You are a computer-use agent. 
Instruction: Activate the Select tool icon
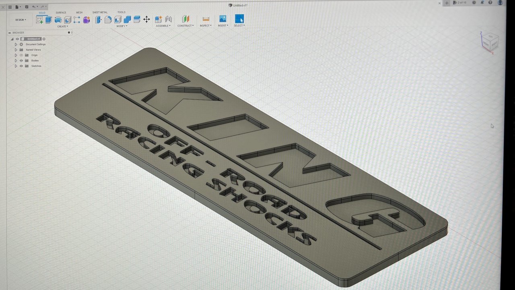239,19
